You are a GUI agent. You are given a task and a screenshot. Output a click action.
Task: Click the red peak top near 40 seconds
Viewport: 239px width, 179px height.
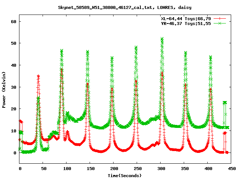[x=38, y=76]
